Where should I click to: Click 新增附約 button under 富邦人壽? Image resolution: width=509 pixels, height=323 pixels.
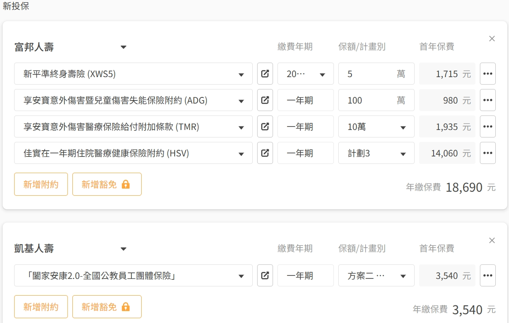pyautogui.click(x=41, y=184)
